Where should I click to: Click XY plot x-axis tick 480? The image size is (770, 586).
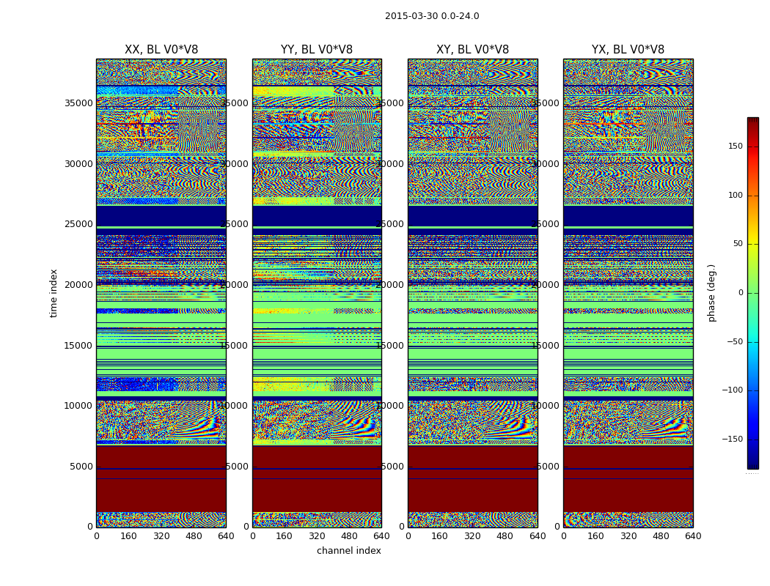click(505, 536)
